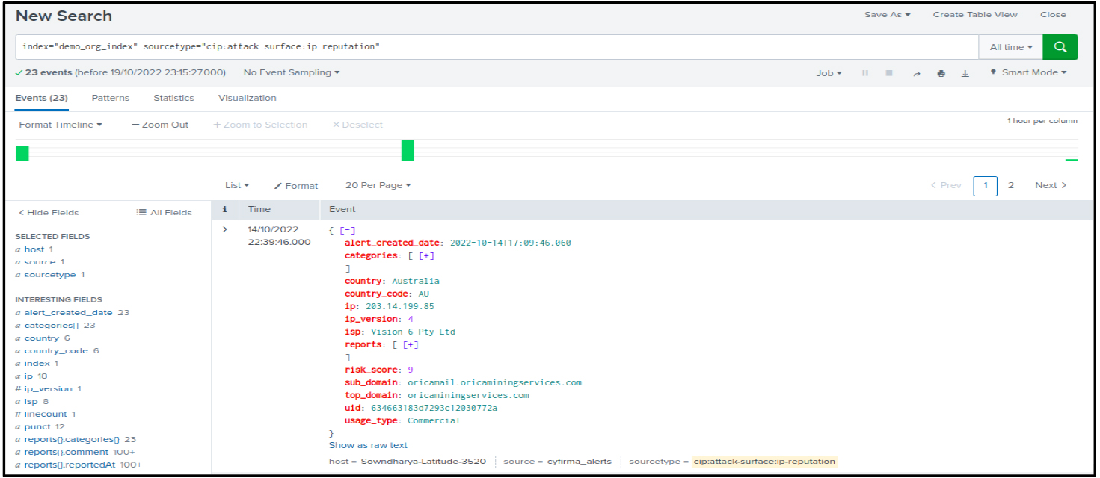1100x478 pixels.
Task: Open the Smart Mode dropdown
Action: tap(1029, 72)
